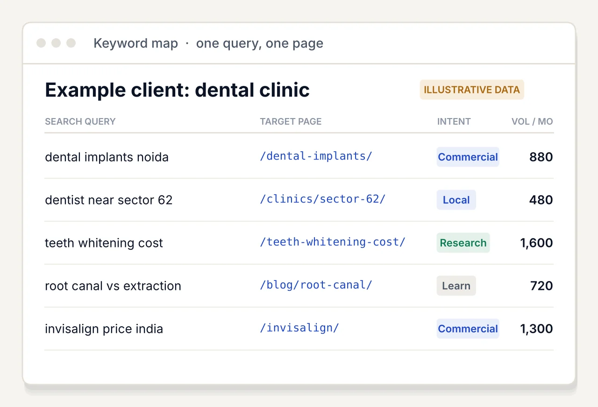Image resolution: width=598 pixels, height=407 pixels.
Task: Click the 'dental implants noida' query
Action: pyautogui.click(x=107, y=157)
